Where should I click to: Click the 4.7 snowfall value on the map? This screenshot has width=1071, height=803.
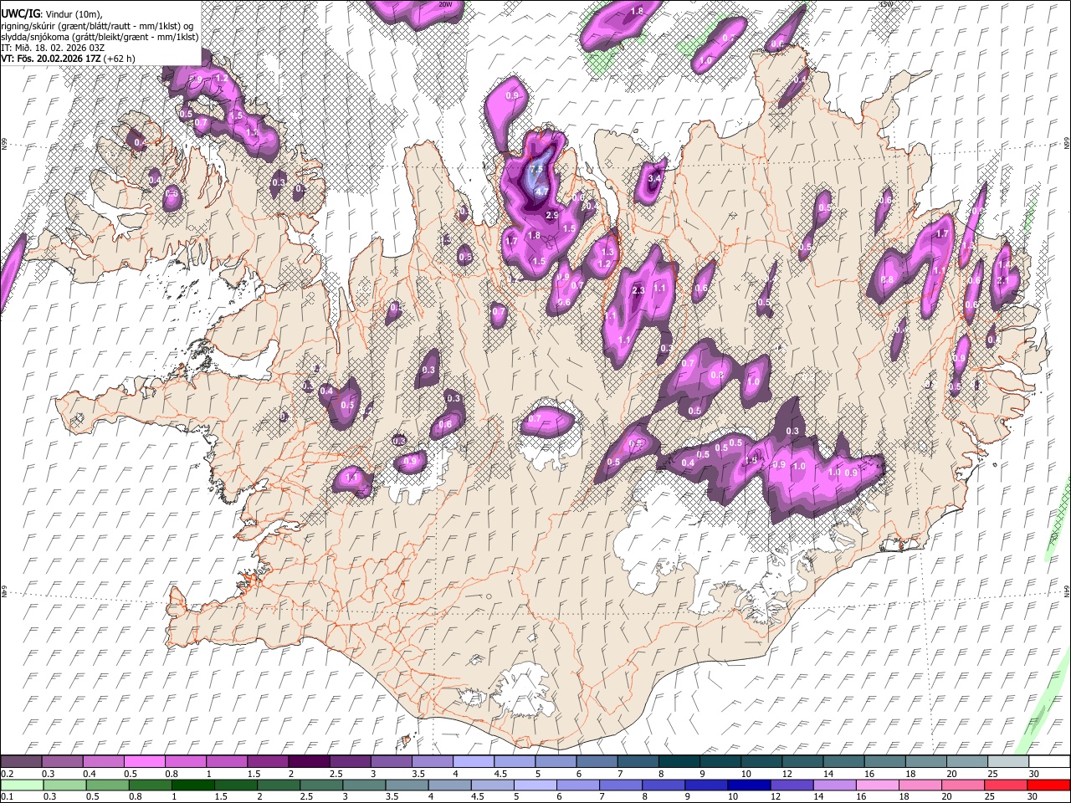[541, 192]
